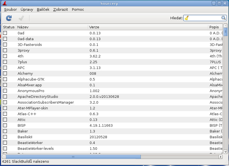229x166 pixels.
Task: Click the magnifier icon in search field
Action: tap(223, 18)
